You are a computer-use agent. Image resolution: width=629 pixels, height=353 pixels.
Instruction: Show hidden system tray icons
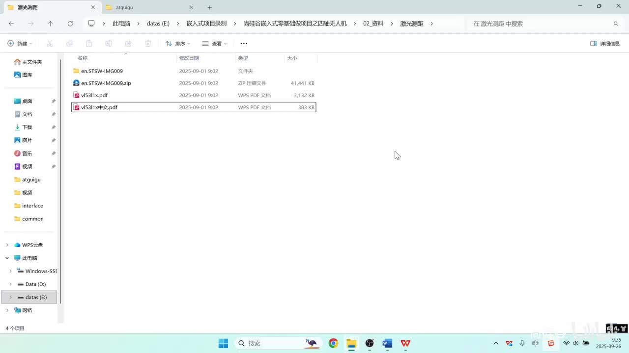496,343
